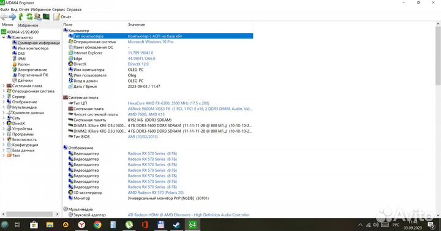Open the AMD 760G, AMD K15 link
Viewport: 441px width, 231px height.
146,114
